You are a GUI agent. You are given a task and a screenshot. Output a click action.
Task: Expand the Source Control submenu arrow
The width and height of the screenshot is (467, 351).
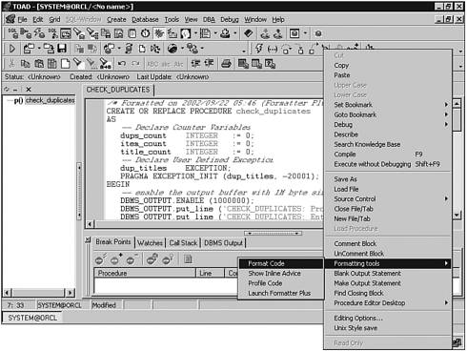pyautogui.click(x=446, y=198)
